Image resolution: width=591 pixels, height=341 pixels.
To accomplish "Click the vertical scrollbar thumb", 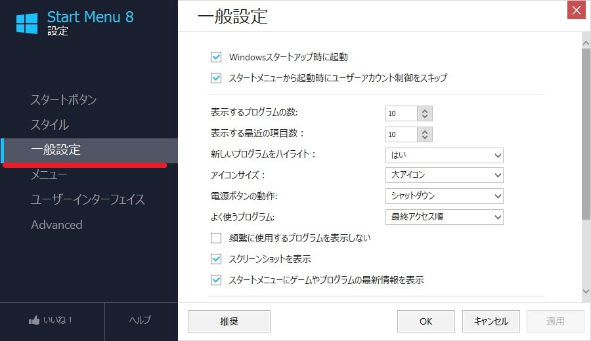I will click(x=586, y=134).
